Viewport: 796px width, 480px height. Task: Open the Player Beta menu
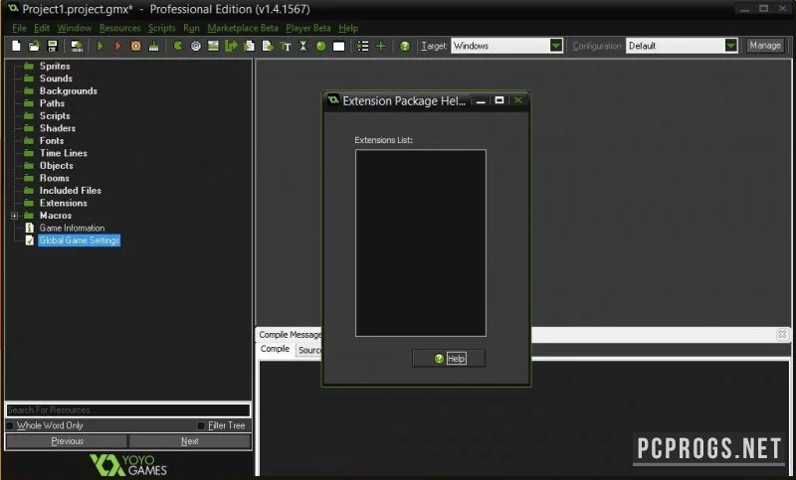pos(308,28)
